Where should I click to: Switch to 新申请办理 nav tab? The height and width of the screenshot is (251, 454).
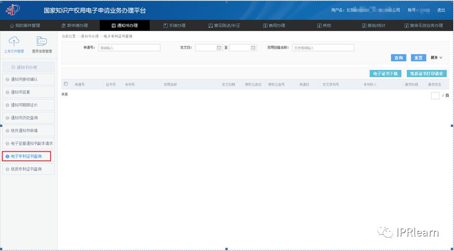click(x=75, y=26)
